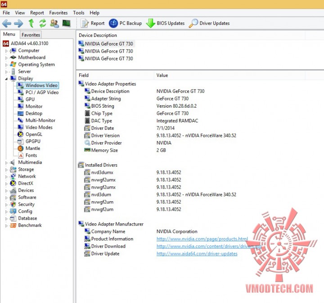
Task: Select the PCI / AGP Video icon
Action: click(x=20, y=92)
